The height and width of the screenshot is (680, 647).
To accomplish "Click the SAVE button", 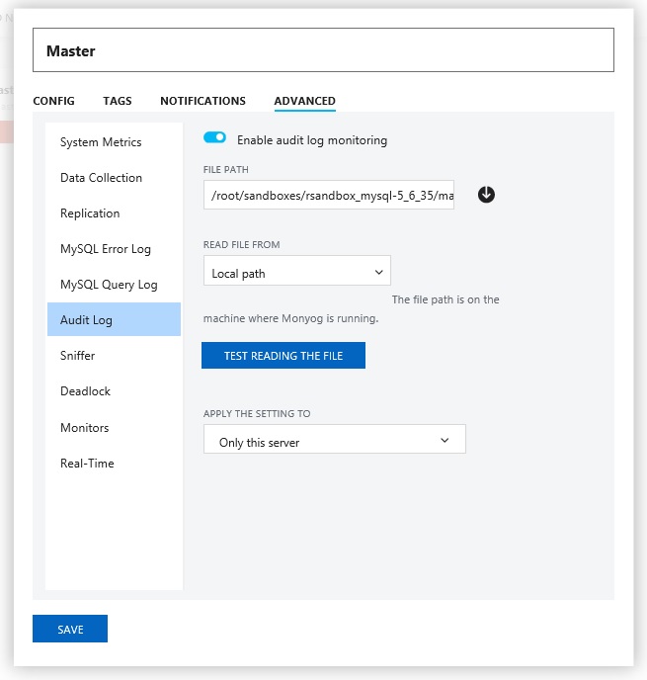I will coord(70,629).
